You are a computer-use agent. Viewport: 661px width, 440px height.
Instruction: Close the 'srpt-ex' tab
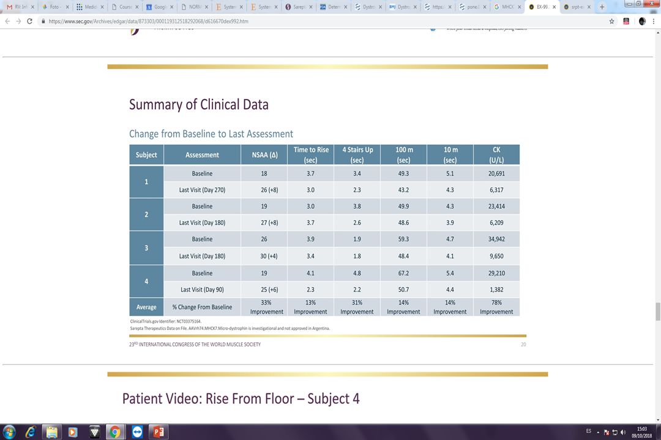(589, 7)
